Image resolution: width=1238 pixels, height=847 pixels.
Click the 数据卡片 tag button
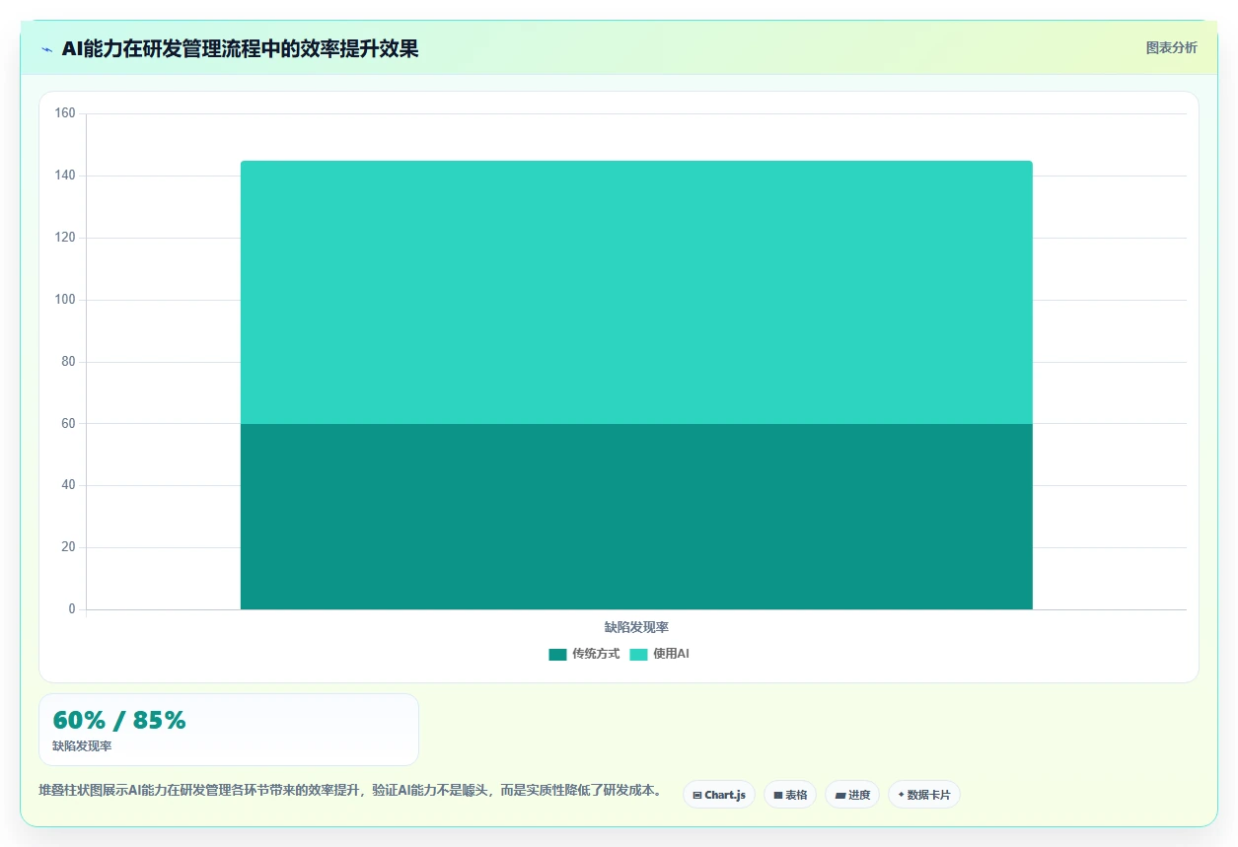pos(924,795)
